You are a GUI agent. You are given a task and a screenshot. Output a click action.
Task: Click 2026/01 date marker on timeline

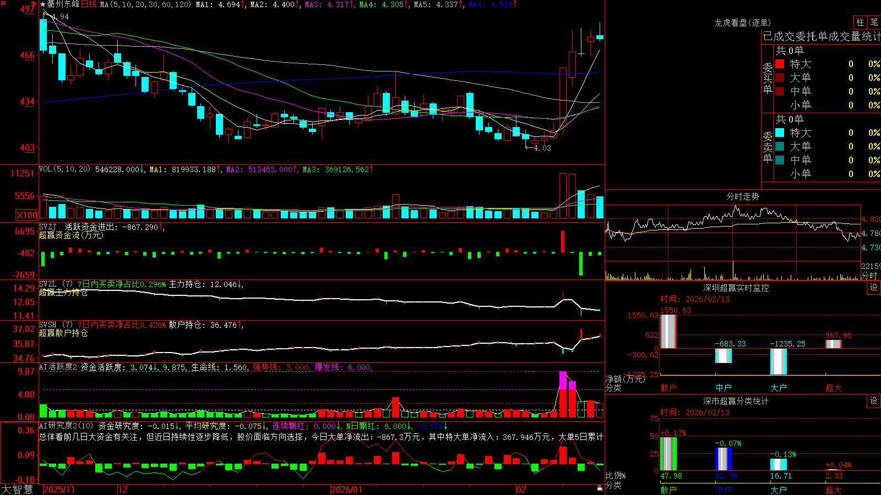[x=347, y=490]
